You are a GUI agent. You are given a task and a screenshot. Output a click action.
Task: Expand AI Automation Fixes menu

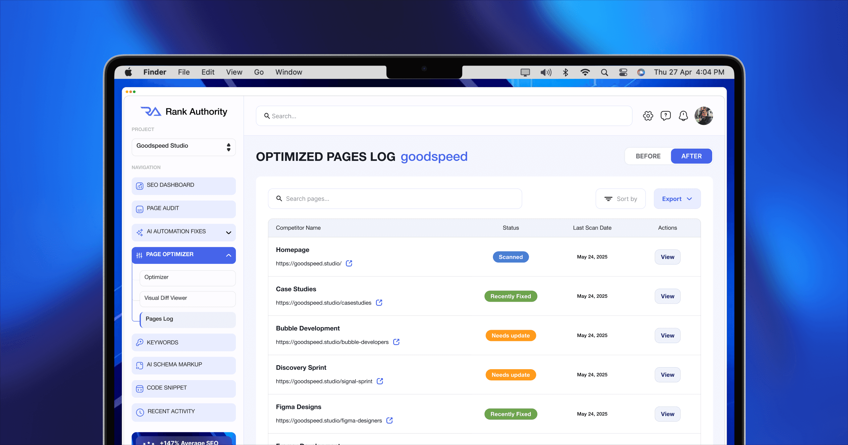(x=228, y=232)
